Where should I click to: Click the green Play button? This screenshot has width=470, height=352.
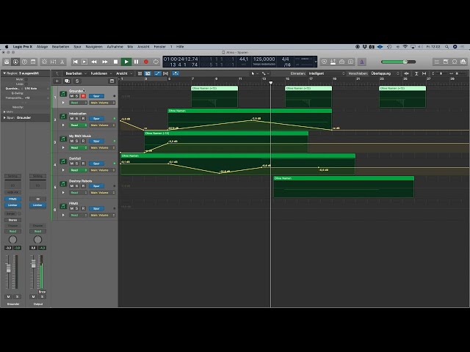[x=126, y=62]
